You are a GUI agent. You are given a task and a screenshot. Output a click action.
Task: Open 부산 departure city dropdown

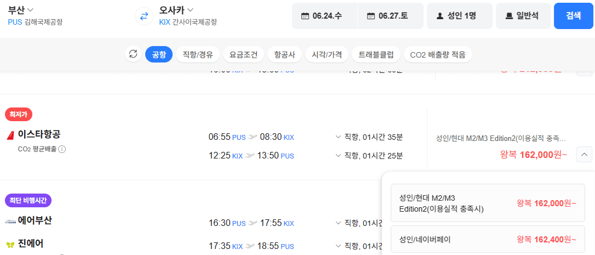pyautogui.click(x=21, y=9)
